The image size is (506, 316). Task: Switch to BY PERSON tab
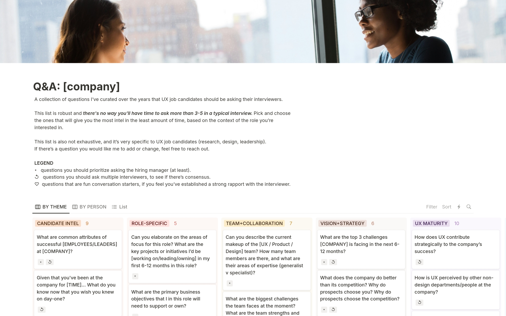(x=90, y=206)
